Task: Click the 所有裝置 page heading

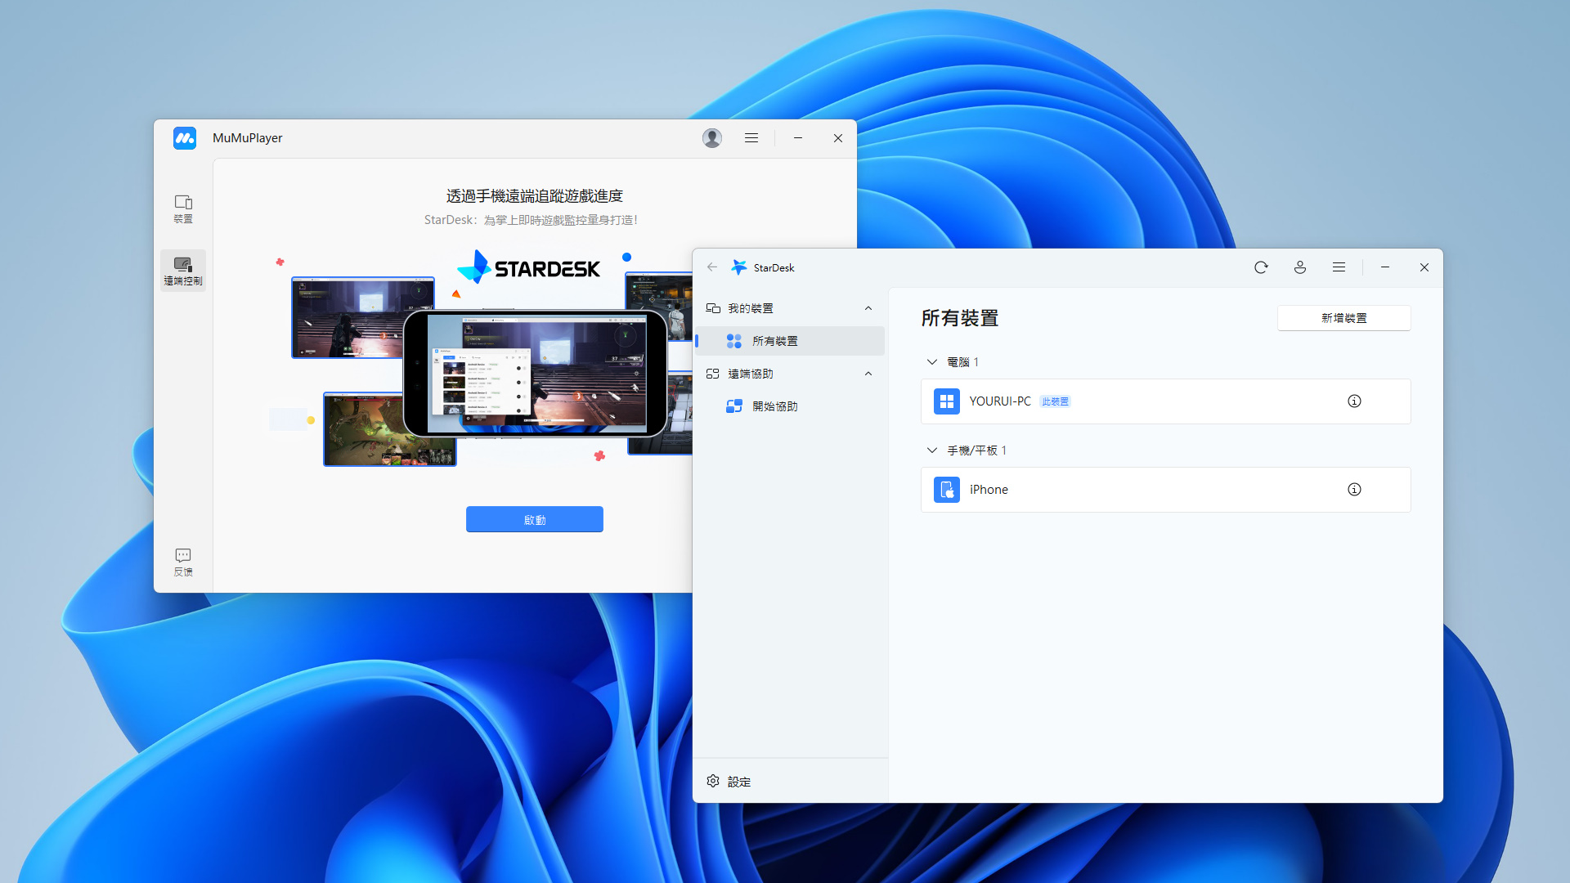Action: [x=960, y=318]
